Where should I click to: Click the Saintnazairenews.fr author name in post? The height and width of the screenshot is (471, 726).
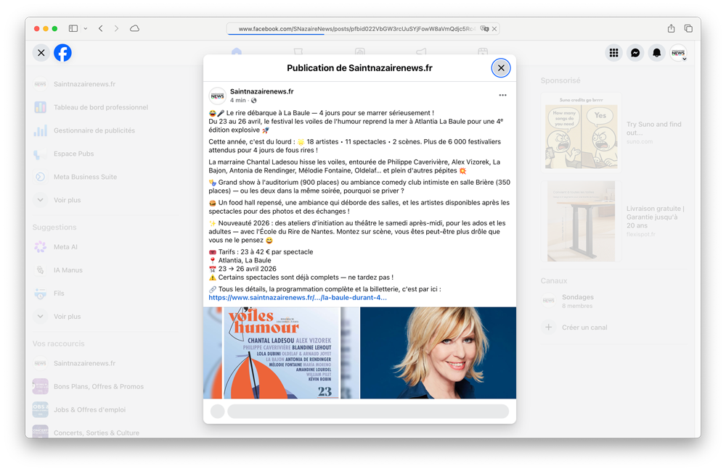(261, 91)
